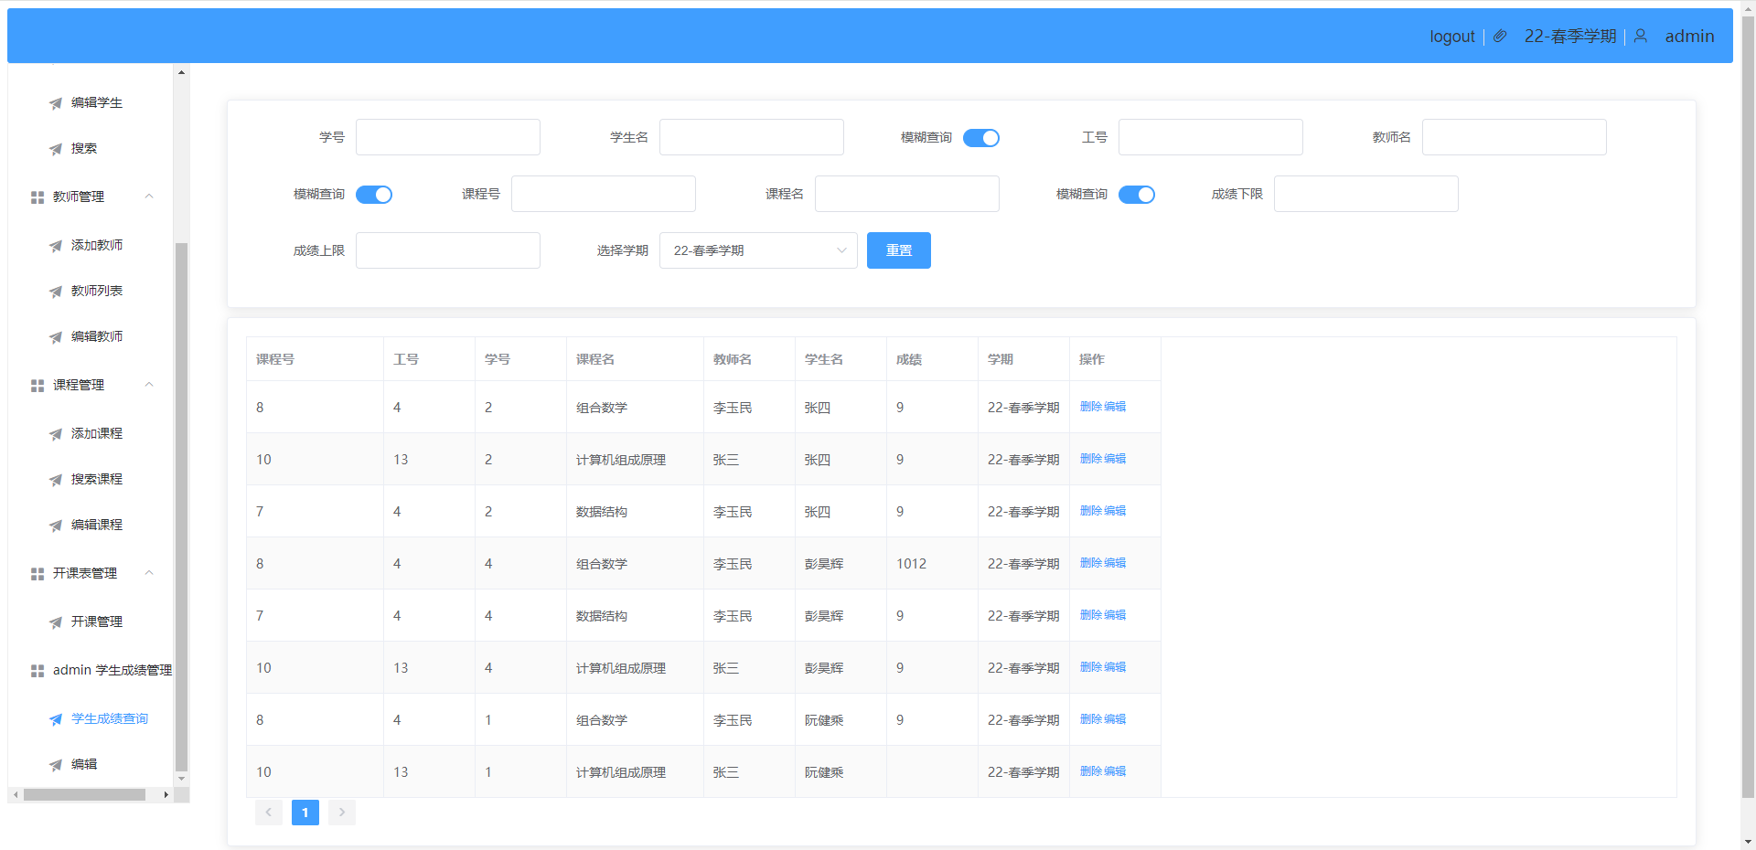The image size is (1756, 850).
Task: Click the grid icon next to 课程管理
Action: click(x=37, y=386)
